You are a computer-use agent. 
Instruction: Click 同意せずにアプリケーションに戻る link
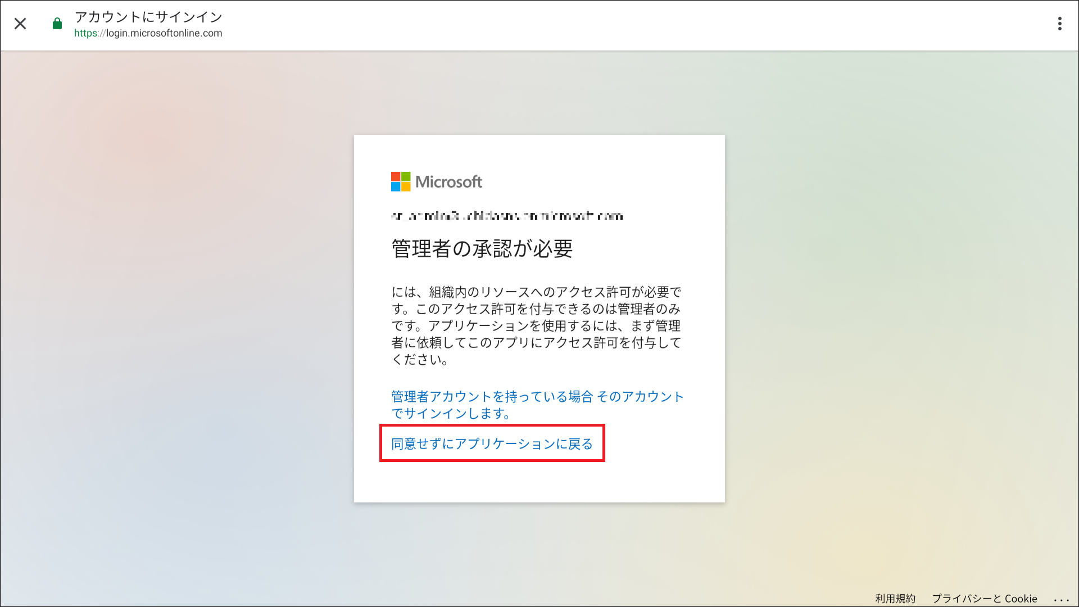[x=492, y=444]
